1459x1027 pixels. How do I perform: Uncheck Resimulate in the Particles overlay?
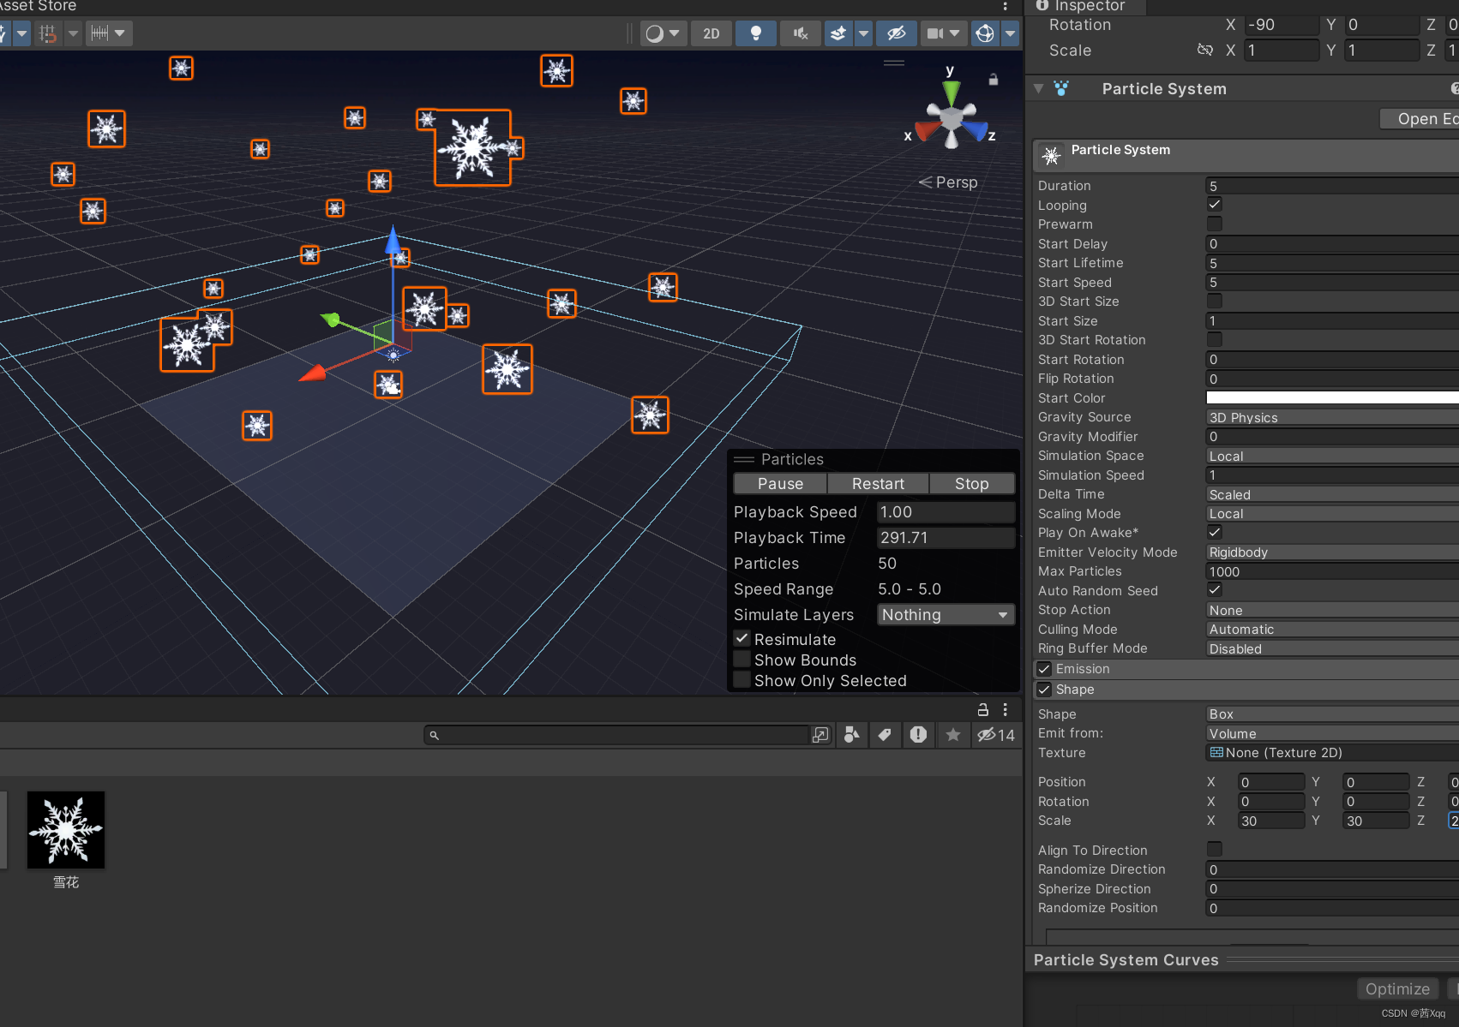click(742, 638)
